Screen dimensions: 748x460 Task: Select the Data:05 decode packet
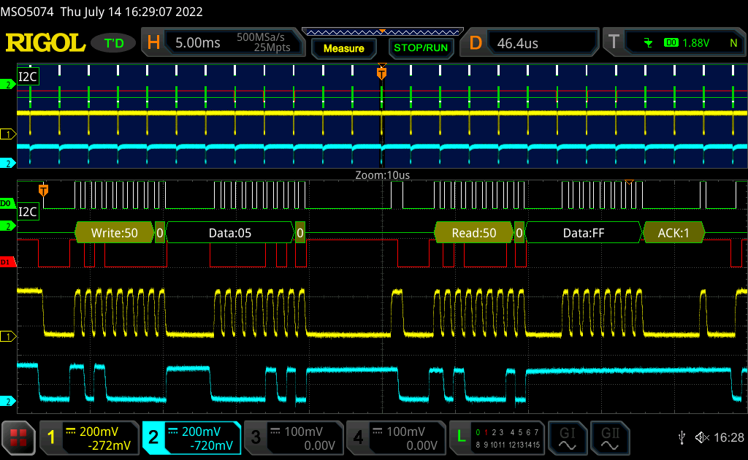pyautogui.click(x=230, y=233)
